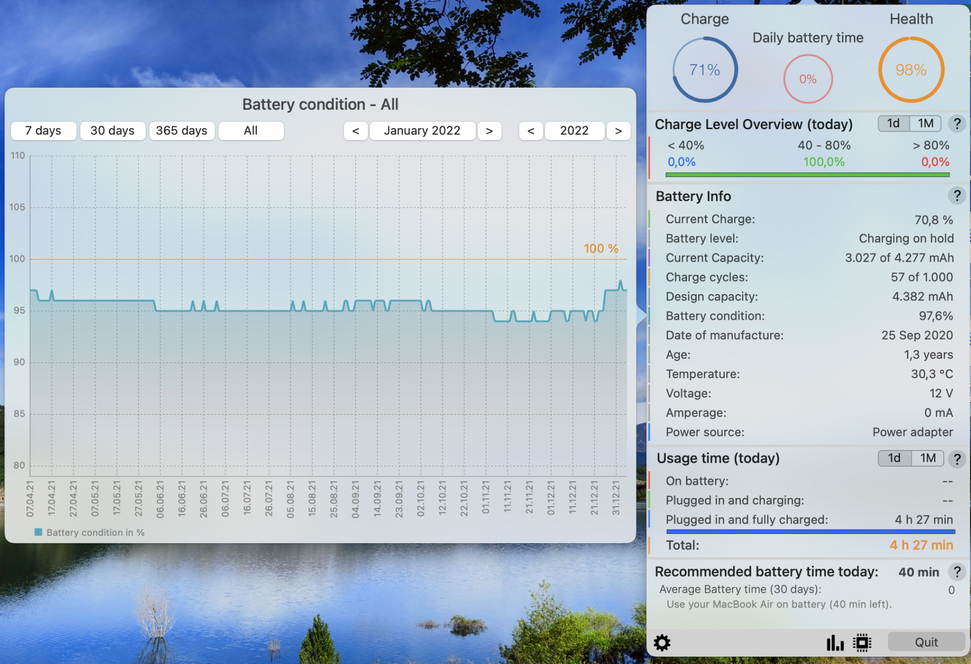Click the Daily battery time 0% gauge
The width and height of the screenshot is (971, 664).
808,79
